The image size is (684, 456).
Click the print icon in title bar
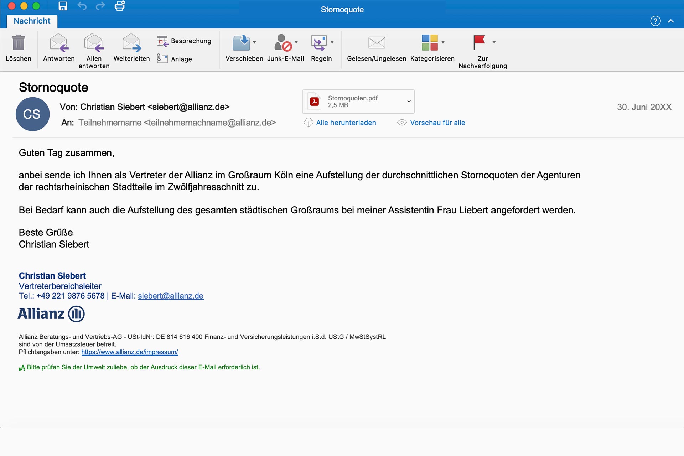pos(120,6)
